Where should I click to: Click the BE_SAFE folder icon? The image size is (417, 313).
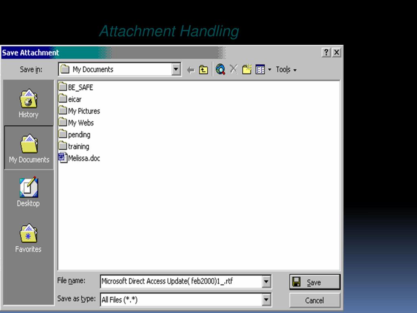click(x=62, y=86)
